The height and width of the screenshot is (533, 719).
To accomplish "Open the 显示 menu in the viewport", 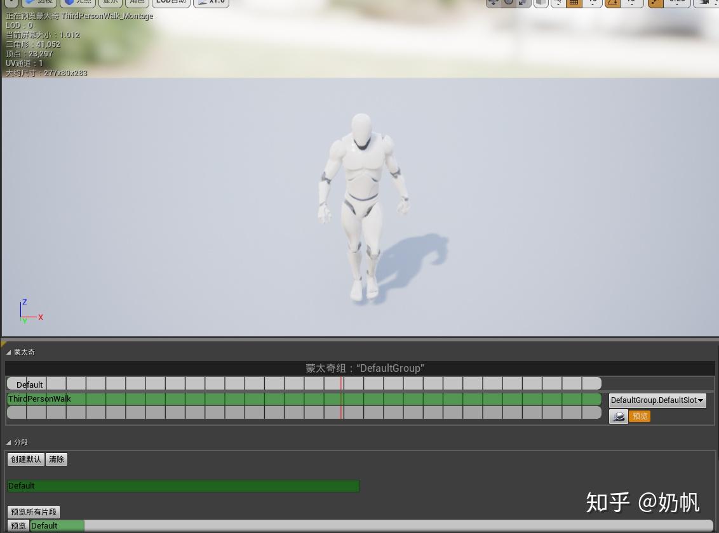I will 110,2.
